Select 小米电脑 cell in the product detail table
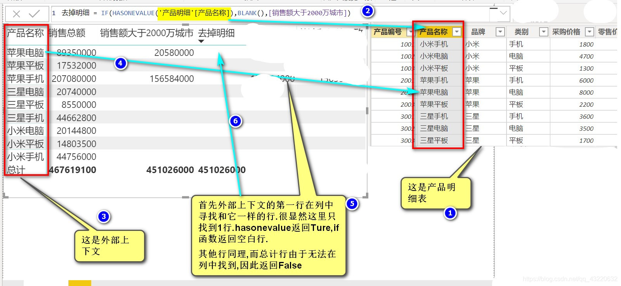Screen dimensions: 621x286 434,56
